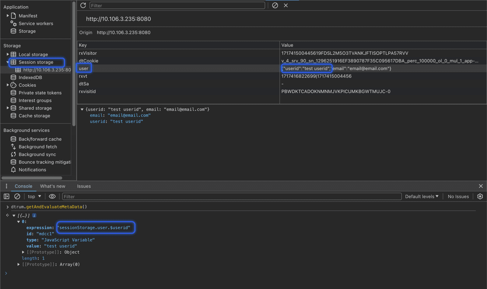Select Cache storage in the sidebar

(x=34, y=116)
